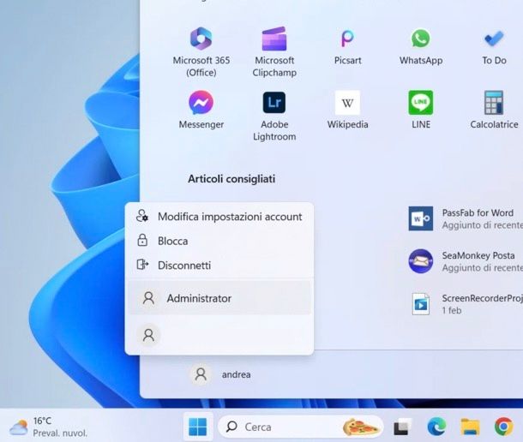Screen dimensions: 523x442
Task: Open the To Do app
Action: 494,46
